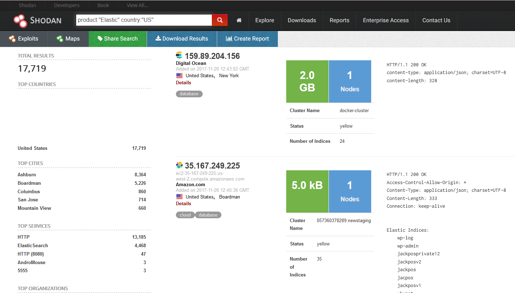Screen dimensions: 515x293
Task: Click the 17,719 total results number
Action: 32,68
